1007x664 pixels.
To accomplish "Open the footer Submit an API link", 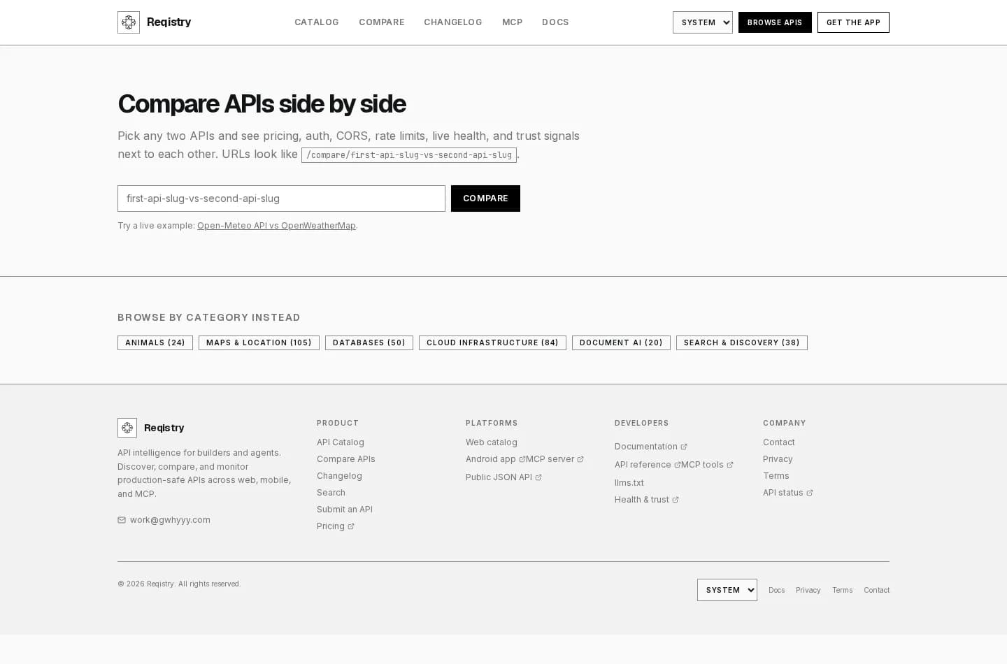I will pos(345,510).
